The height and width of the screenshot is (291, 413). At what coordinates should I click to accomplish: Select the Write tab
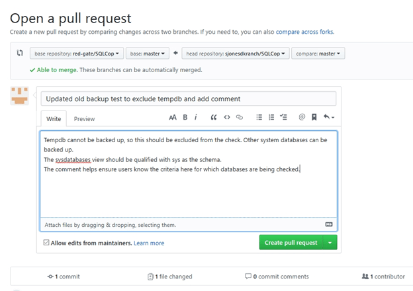(54, 119)
